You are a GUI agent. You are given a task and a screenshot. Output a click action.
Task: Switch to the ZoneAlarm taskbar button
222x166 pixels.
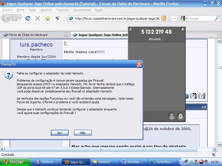[x=133, y=162]
